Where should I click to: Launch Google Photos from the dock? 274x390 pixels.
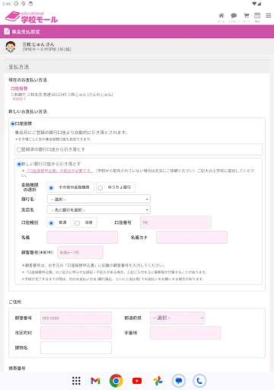158,381
